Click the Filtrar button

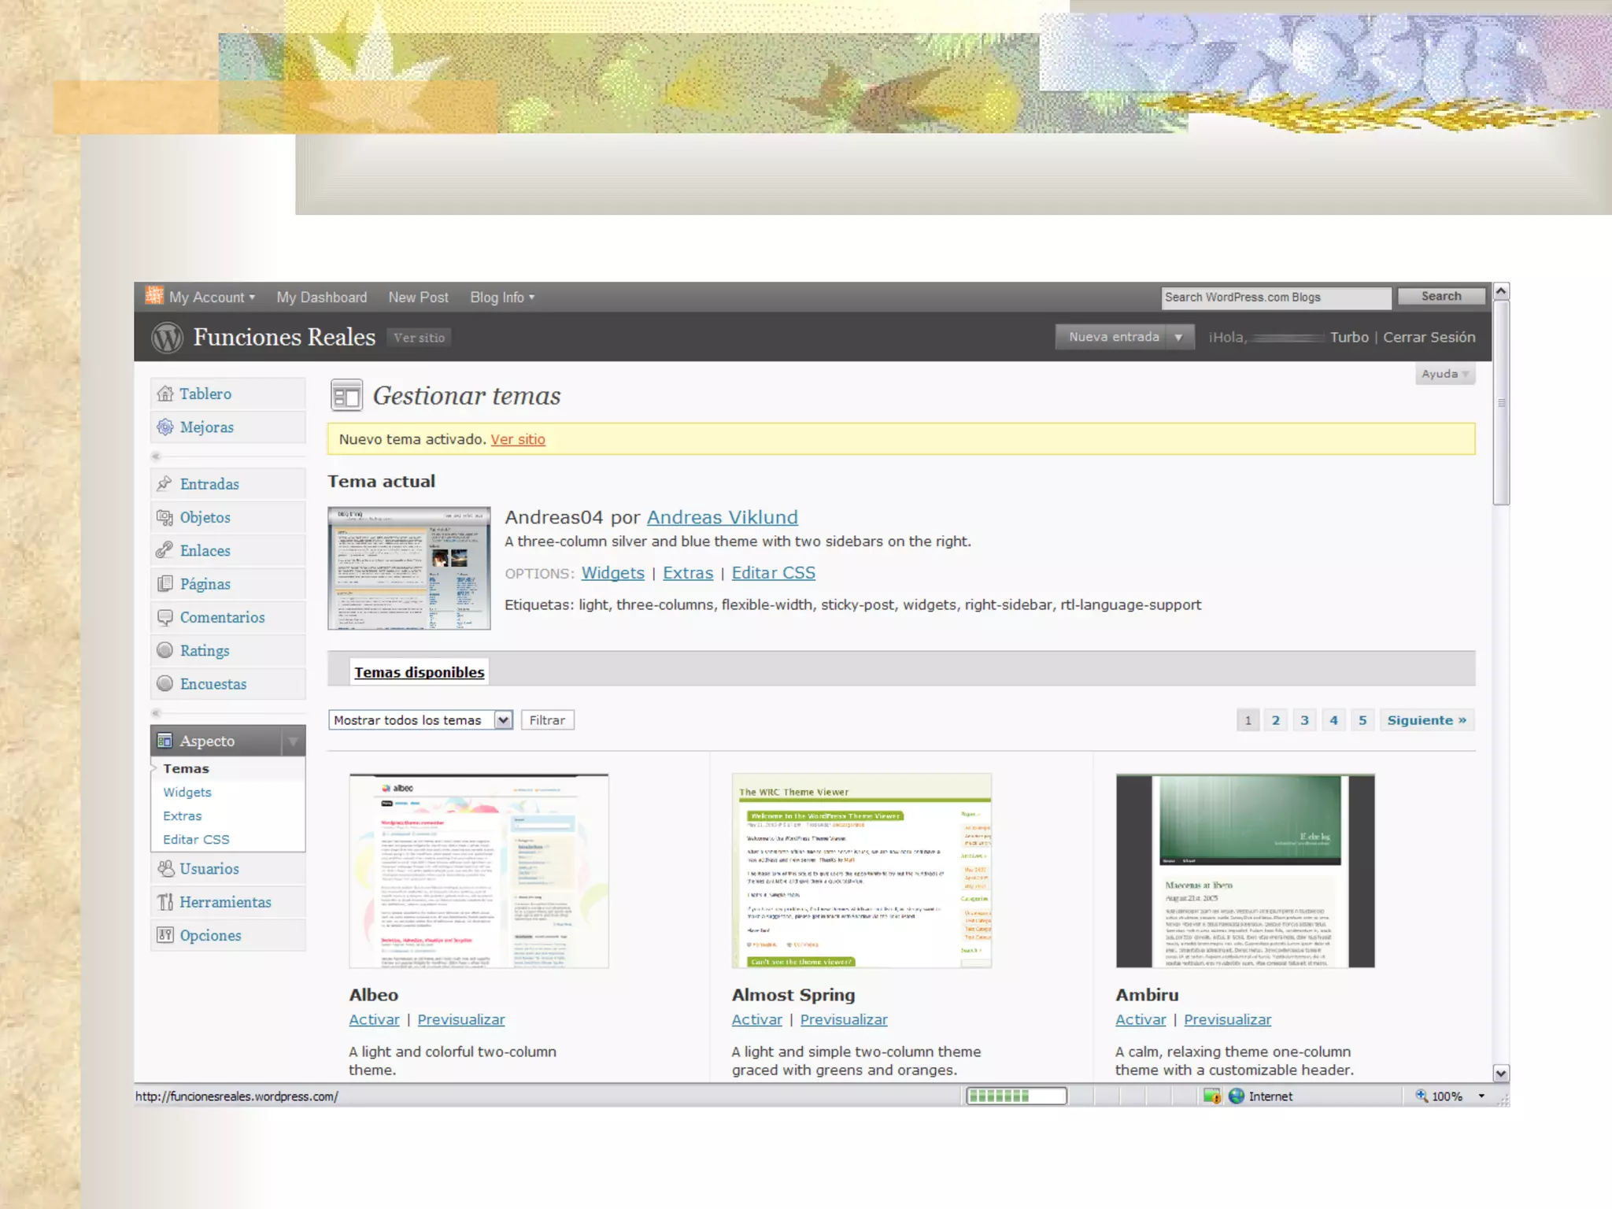(x=547, y=720)
